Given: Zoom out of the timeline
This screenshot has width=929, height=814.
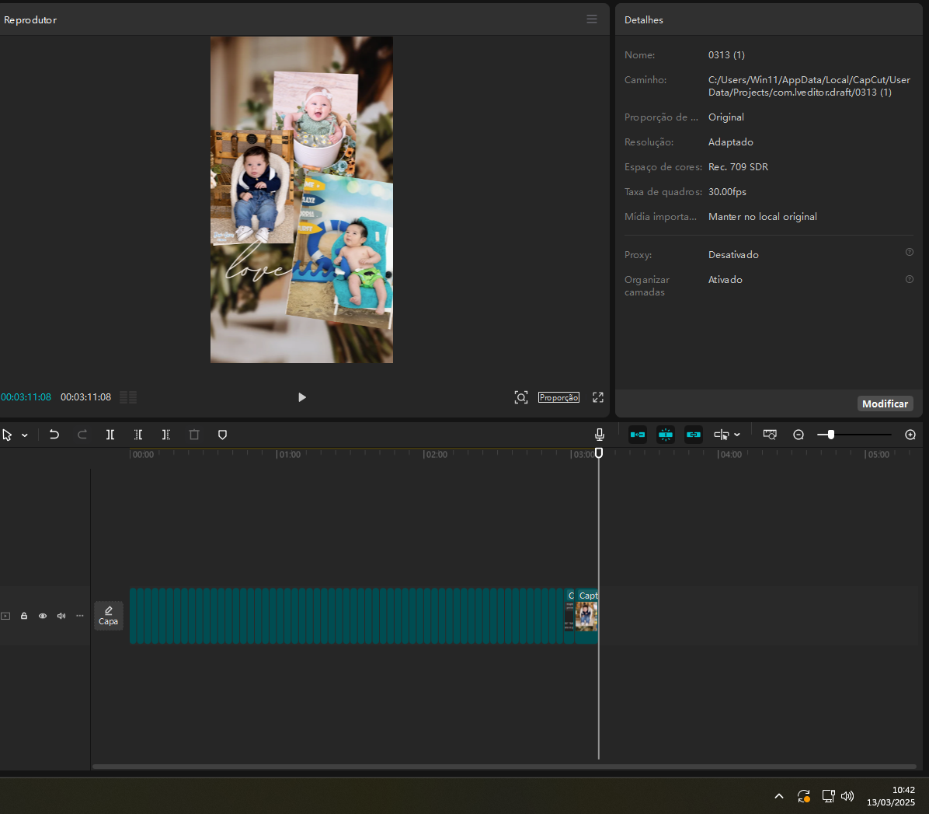Looking at the screenshot, I should 799,435.
